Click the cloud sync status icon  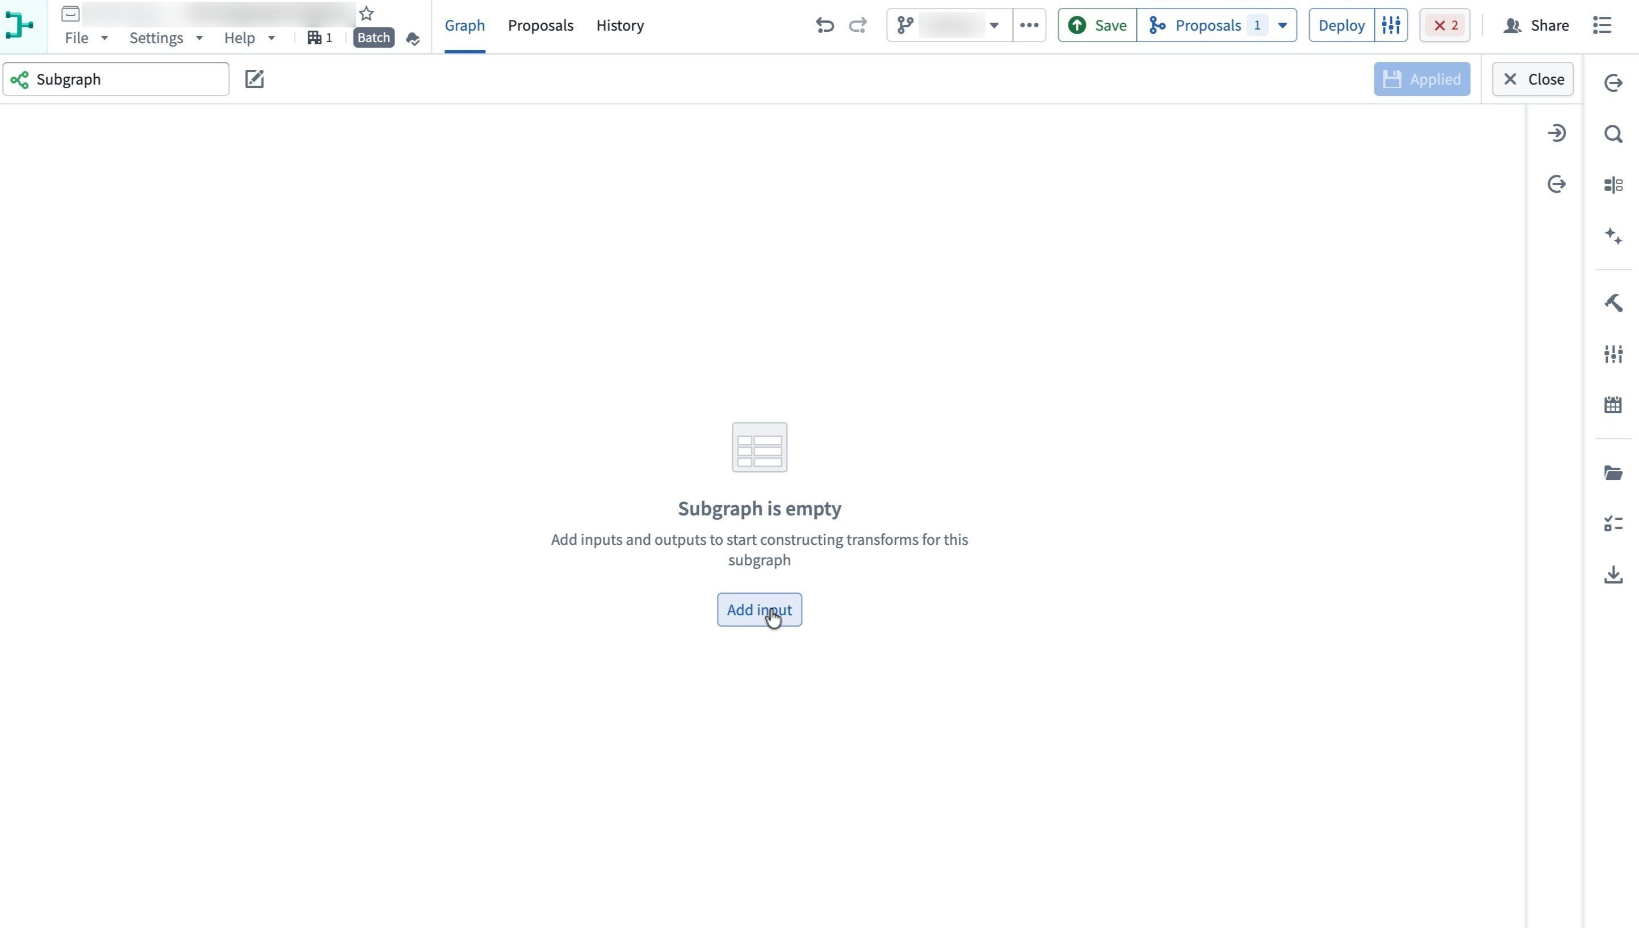coord(413,39)
